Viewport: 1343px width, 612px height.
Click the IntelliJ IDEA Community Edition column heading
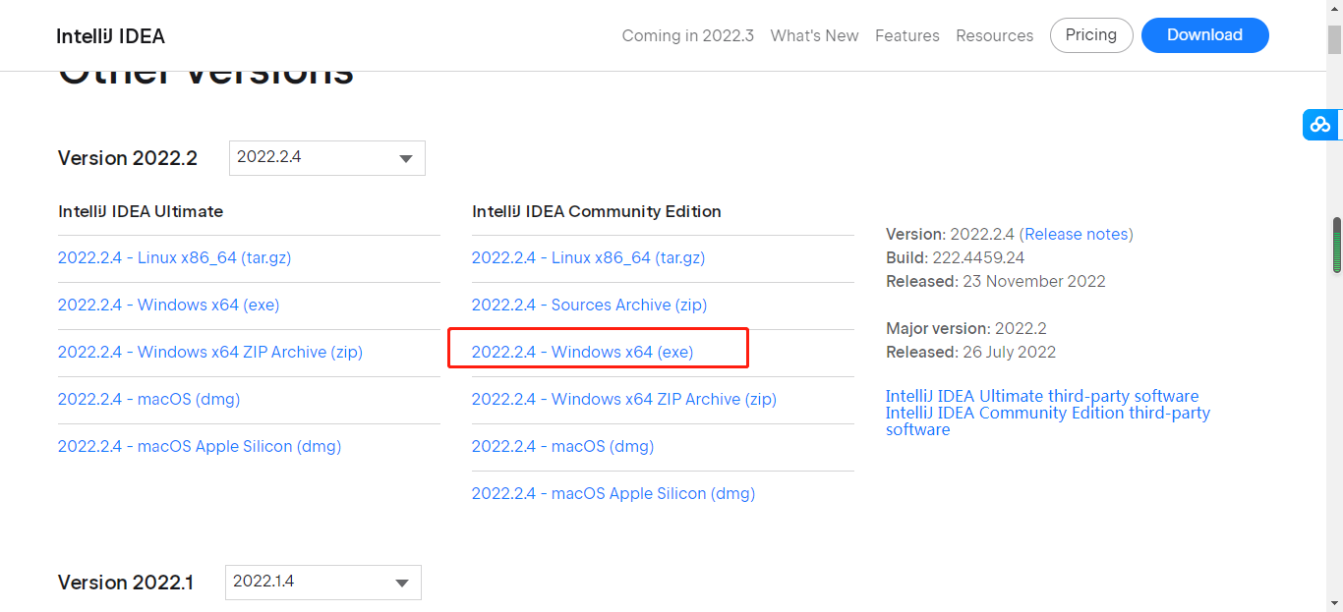(x=597, y=211)
